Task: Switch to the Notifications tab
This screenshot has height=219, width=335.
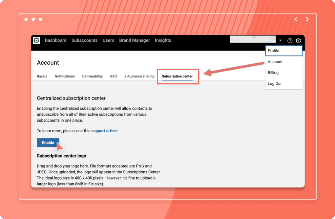Action: click(x=65, y=76)
